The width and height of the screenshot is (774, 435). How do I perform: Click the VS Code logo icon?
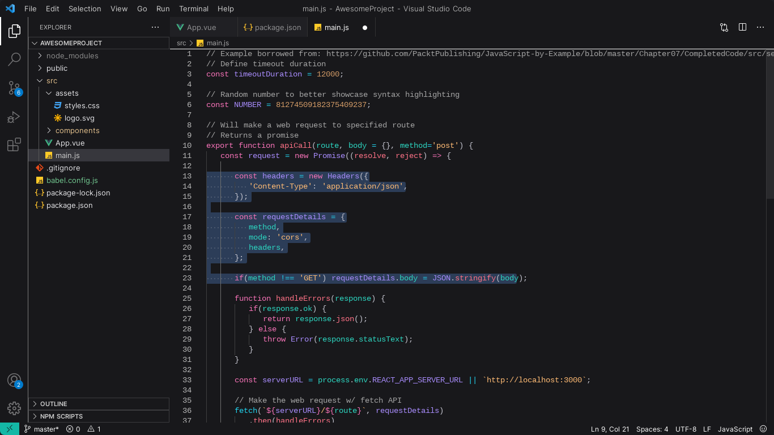tap(10, 8)
